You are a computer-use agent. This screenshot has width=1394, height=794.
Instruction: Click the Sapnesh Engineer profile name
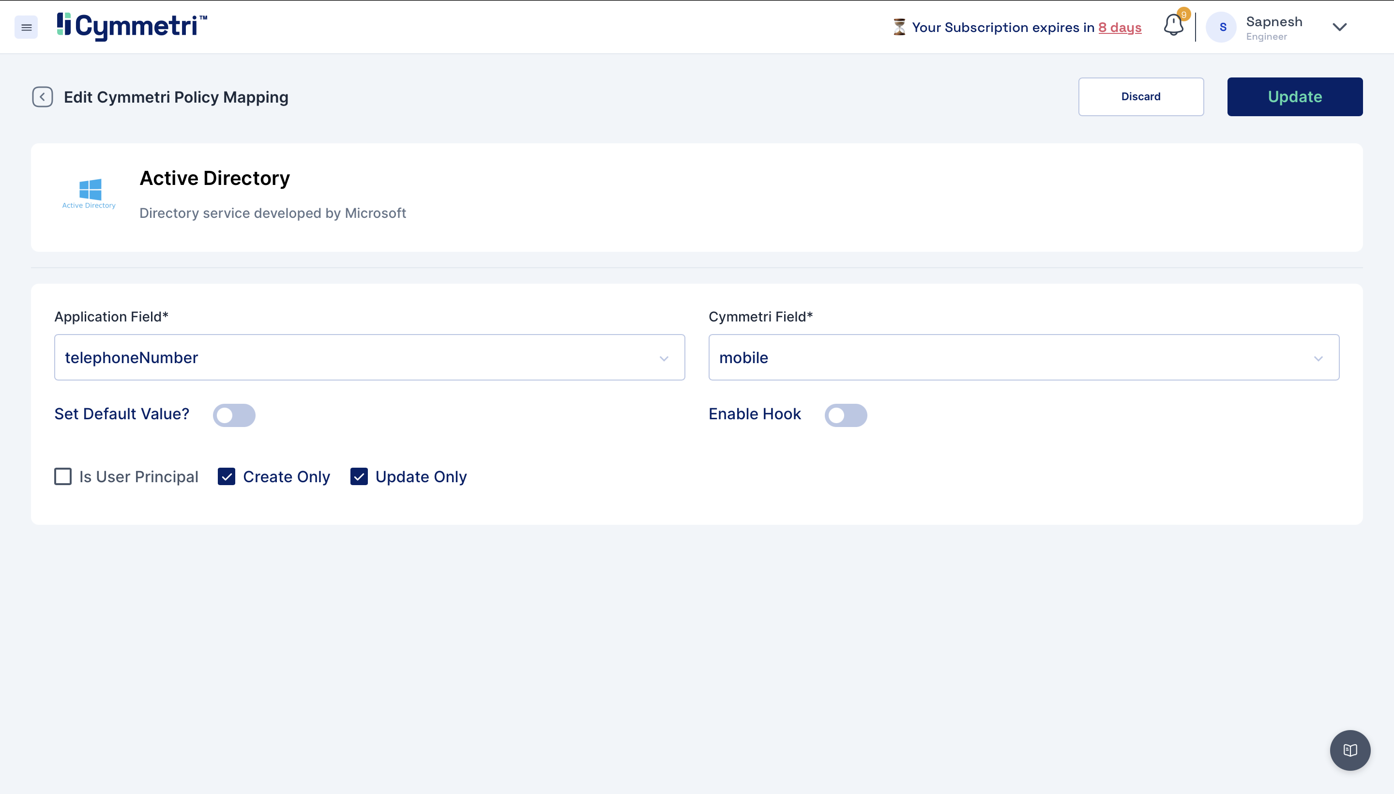pyautogui.click(x=1273, y=27)
